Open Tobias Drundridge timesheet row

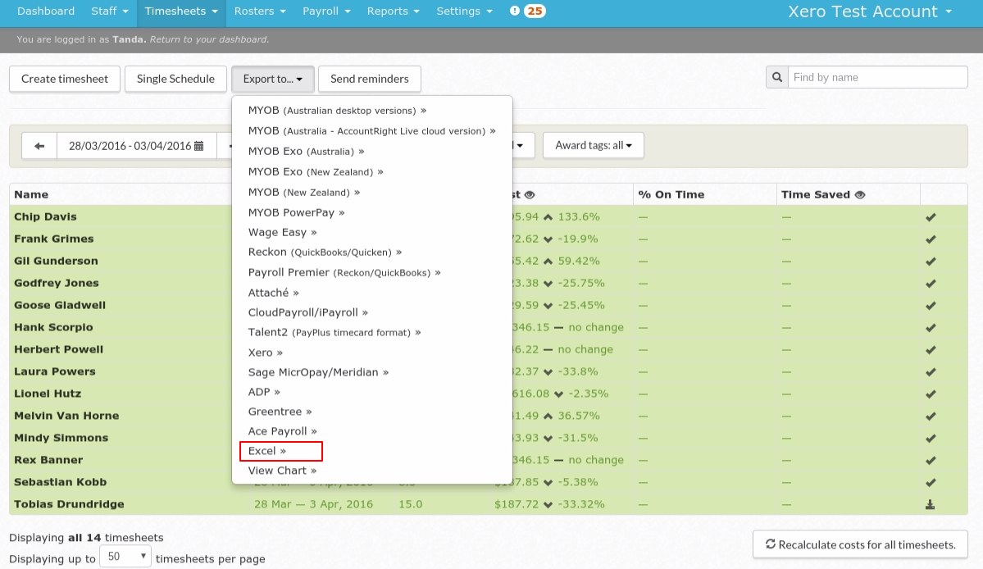489,504
